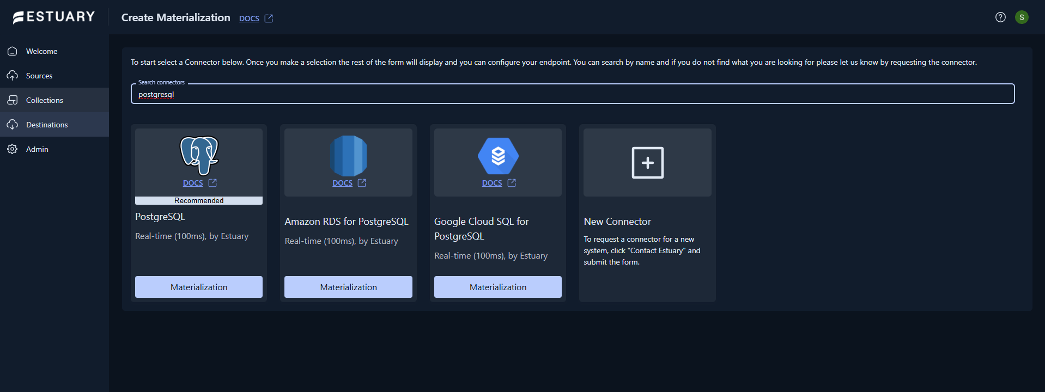The image size is (1045, 392).
Task: Click the Recommended badge
Action: click(199, 200)
